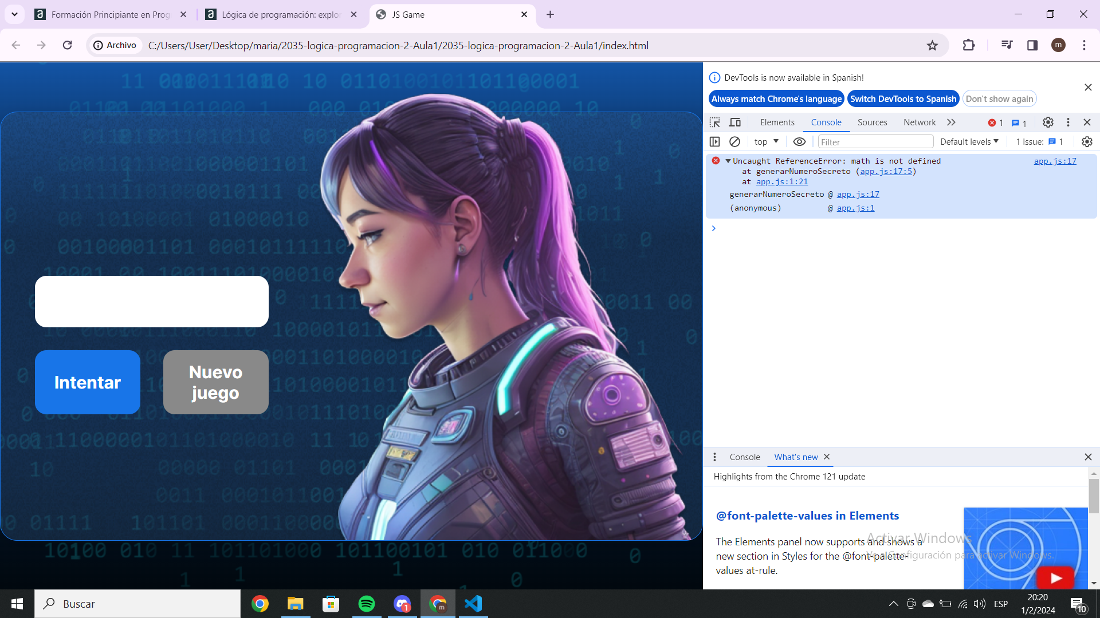Click the Network tab in DevTools
This screenshot has width=1100, height=618.
point(920,122)
